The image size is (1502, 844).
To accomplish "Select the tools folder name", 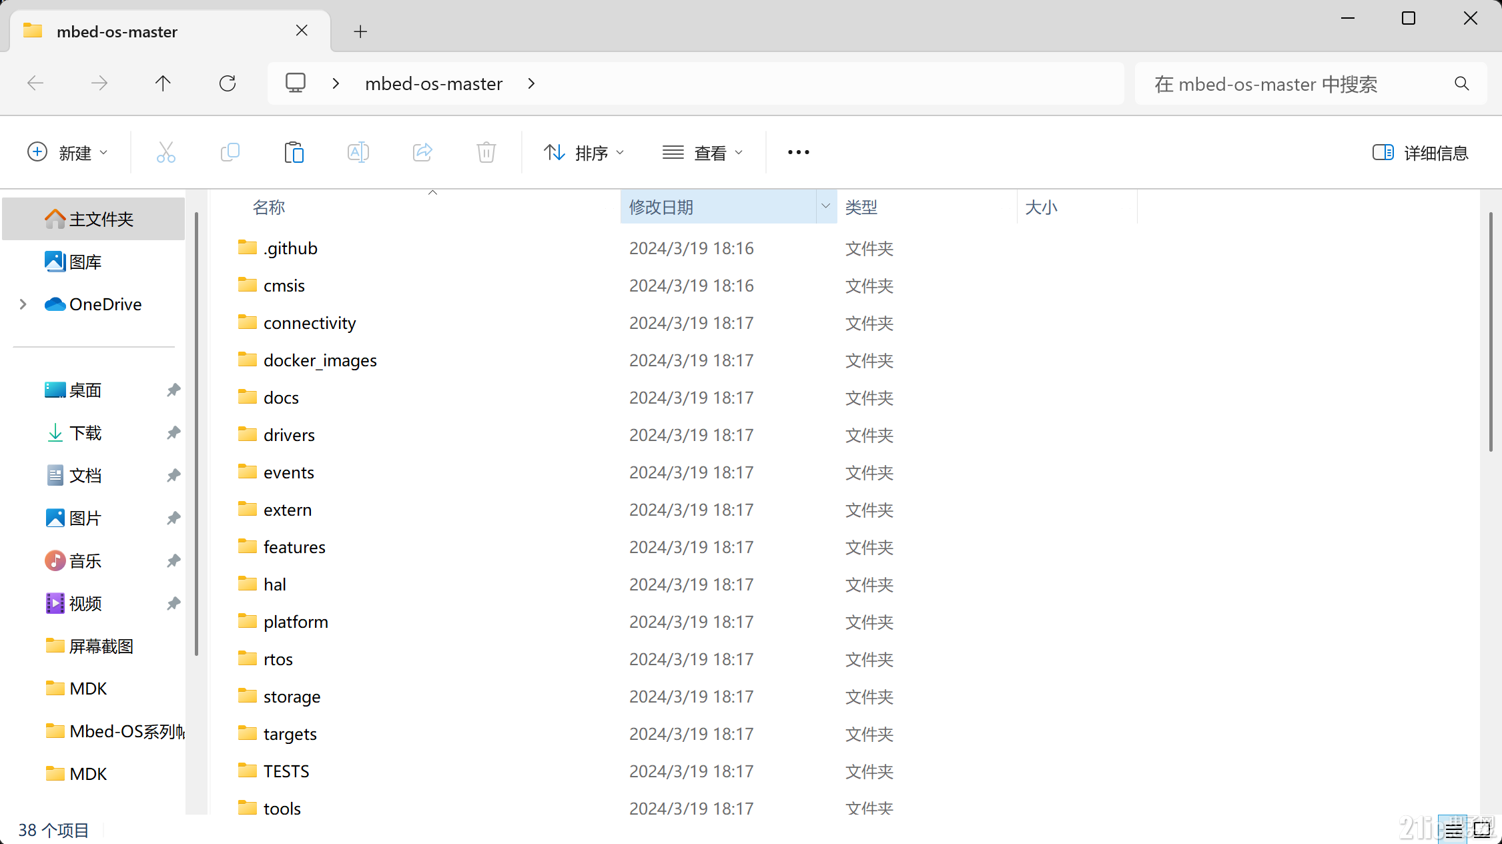I will 282,809.
